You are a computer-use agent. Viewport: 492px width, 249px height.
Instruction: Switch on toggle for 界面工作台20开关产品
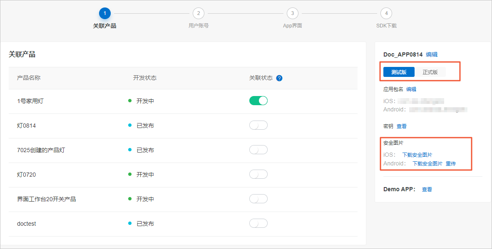(258, 199)
